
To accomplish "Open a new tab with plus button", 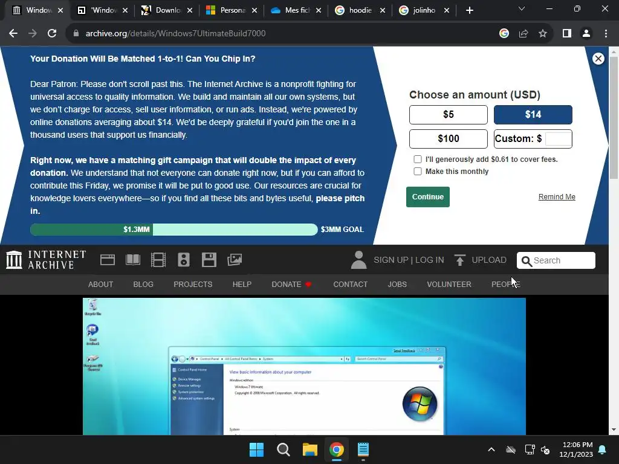I will tap(469, 11).
